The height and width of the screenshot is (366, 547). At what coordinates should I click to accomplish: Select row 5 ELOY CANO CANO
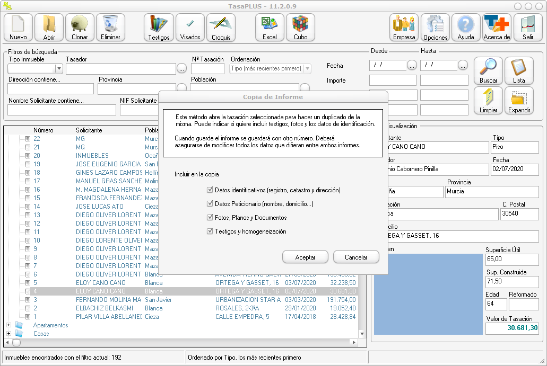coord(101,283)
